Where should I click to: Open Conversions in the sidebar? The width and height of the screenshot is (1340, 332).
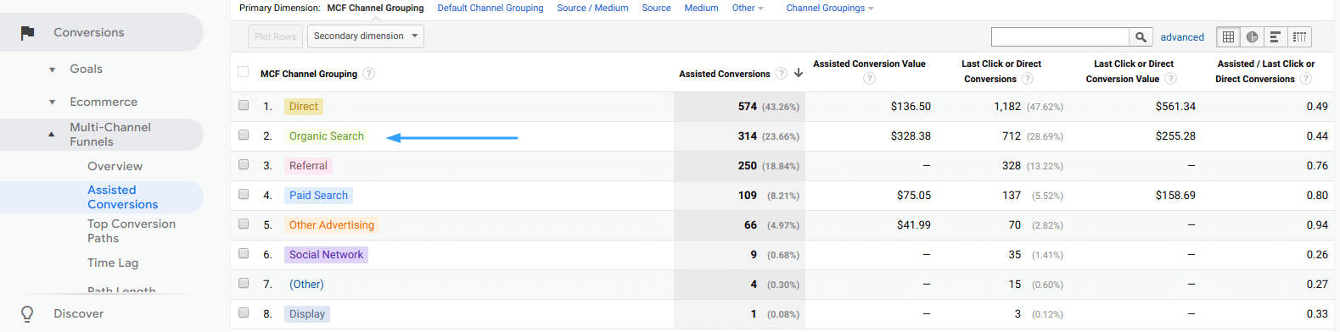pyautogui.click(x=88, y=32)
